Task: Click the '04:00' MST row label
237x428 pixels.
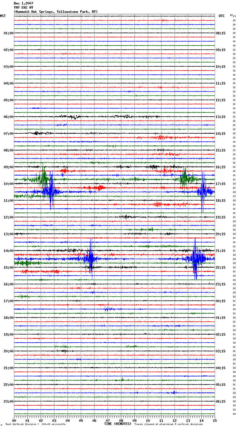Action: (9, 83)
